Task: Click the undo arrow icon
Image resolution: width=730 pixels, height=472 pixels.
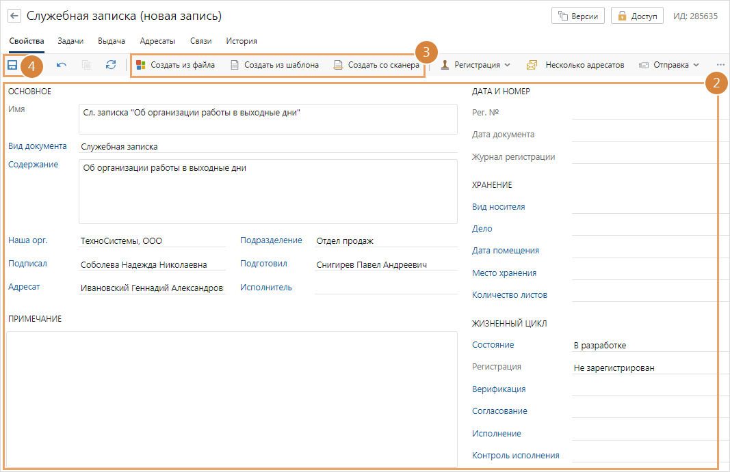Action: (62, 65)
